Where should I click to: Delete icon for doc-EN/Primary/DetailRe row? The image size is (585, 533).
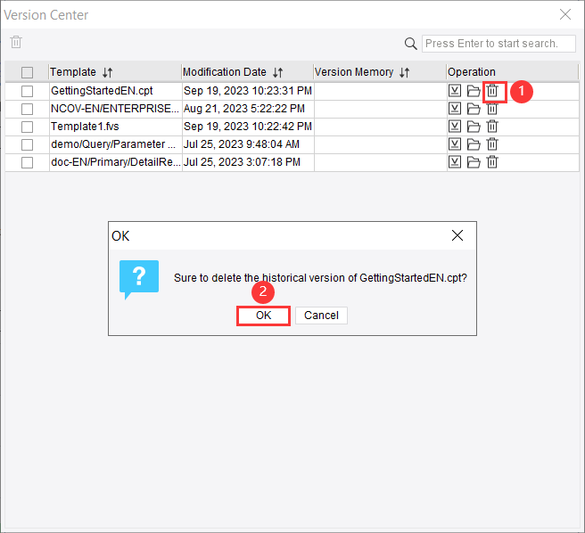click(x=492, y=162)
